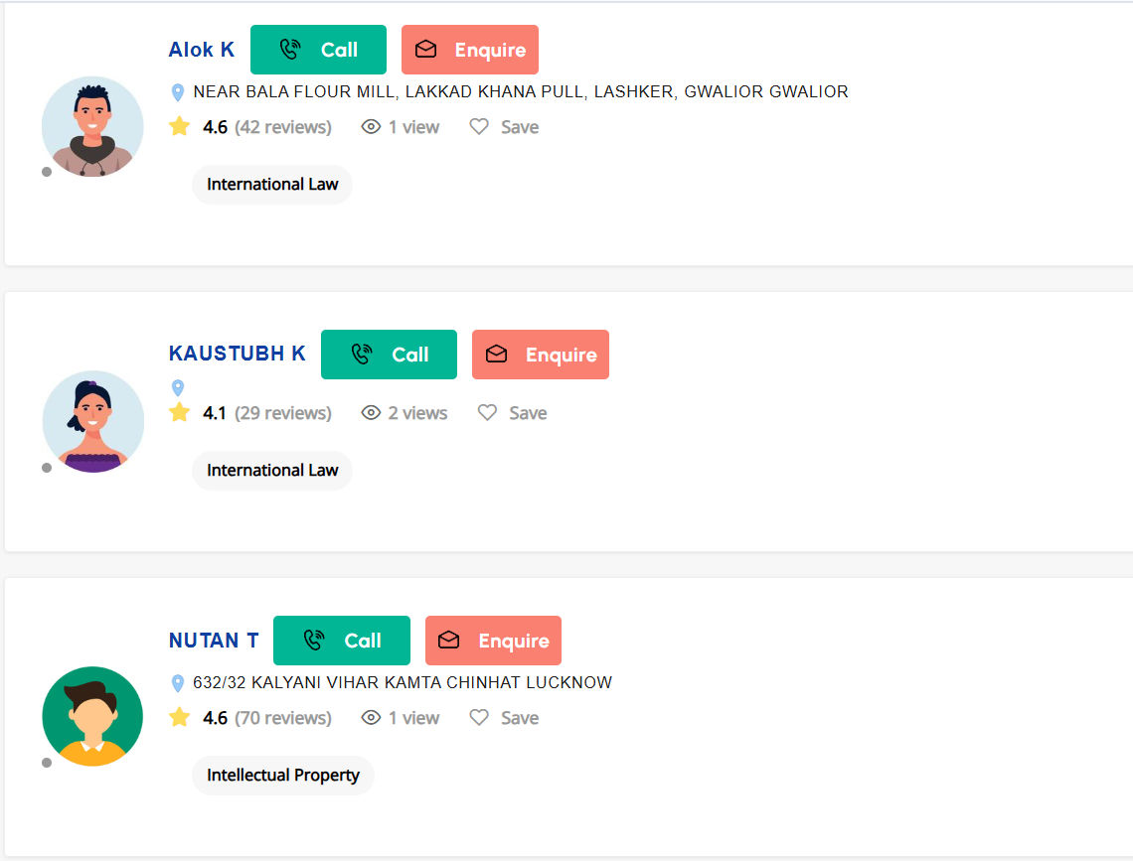Click the star rating icon for Alok K
This screenshot has height=861, width=1133.
click(180, 127)
